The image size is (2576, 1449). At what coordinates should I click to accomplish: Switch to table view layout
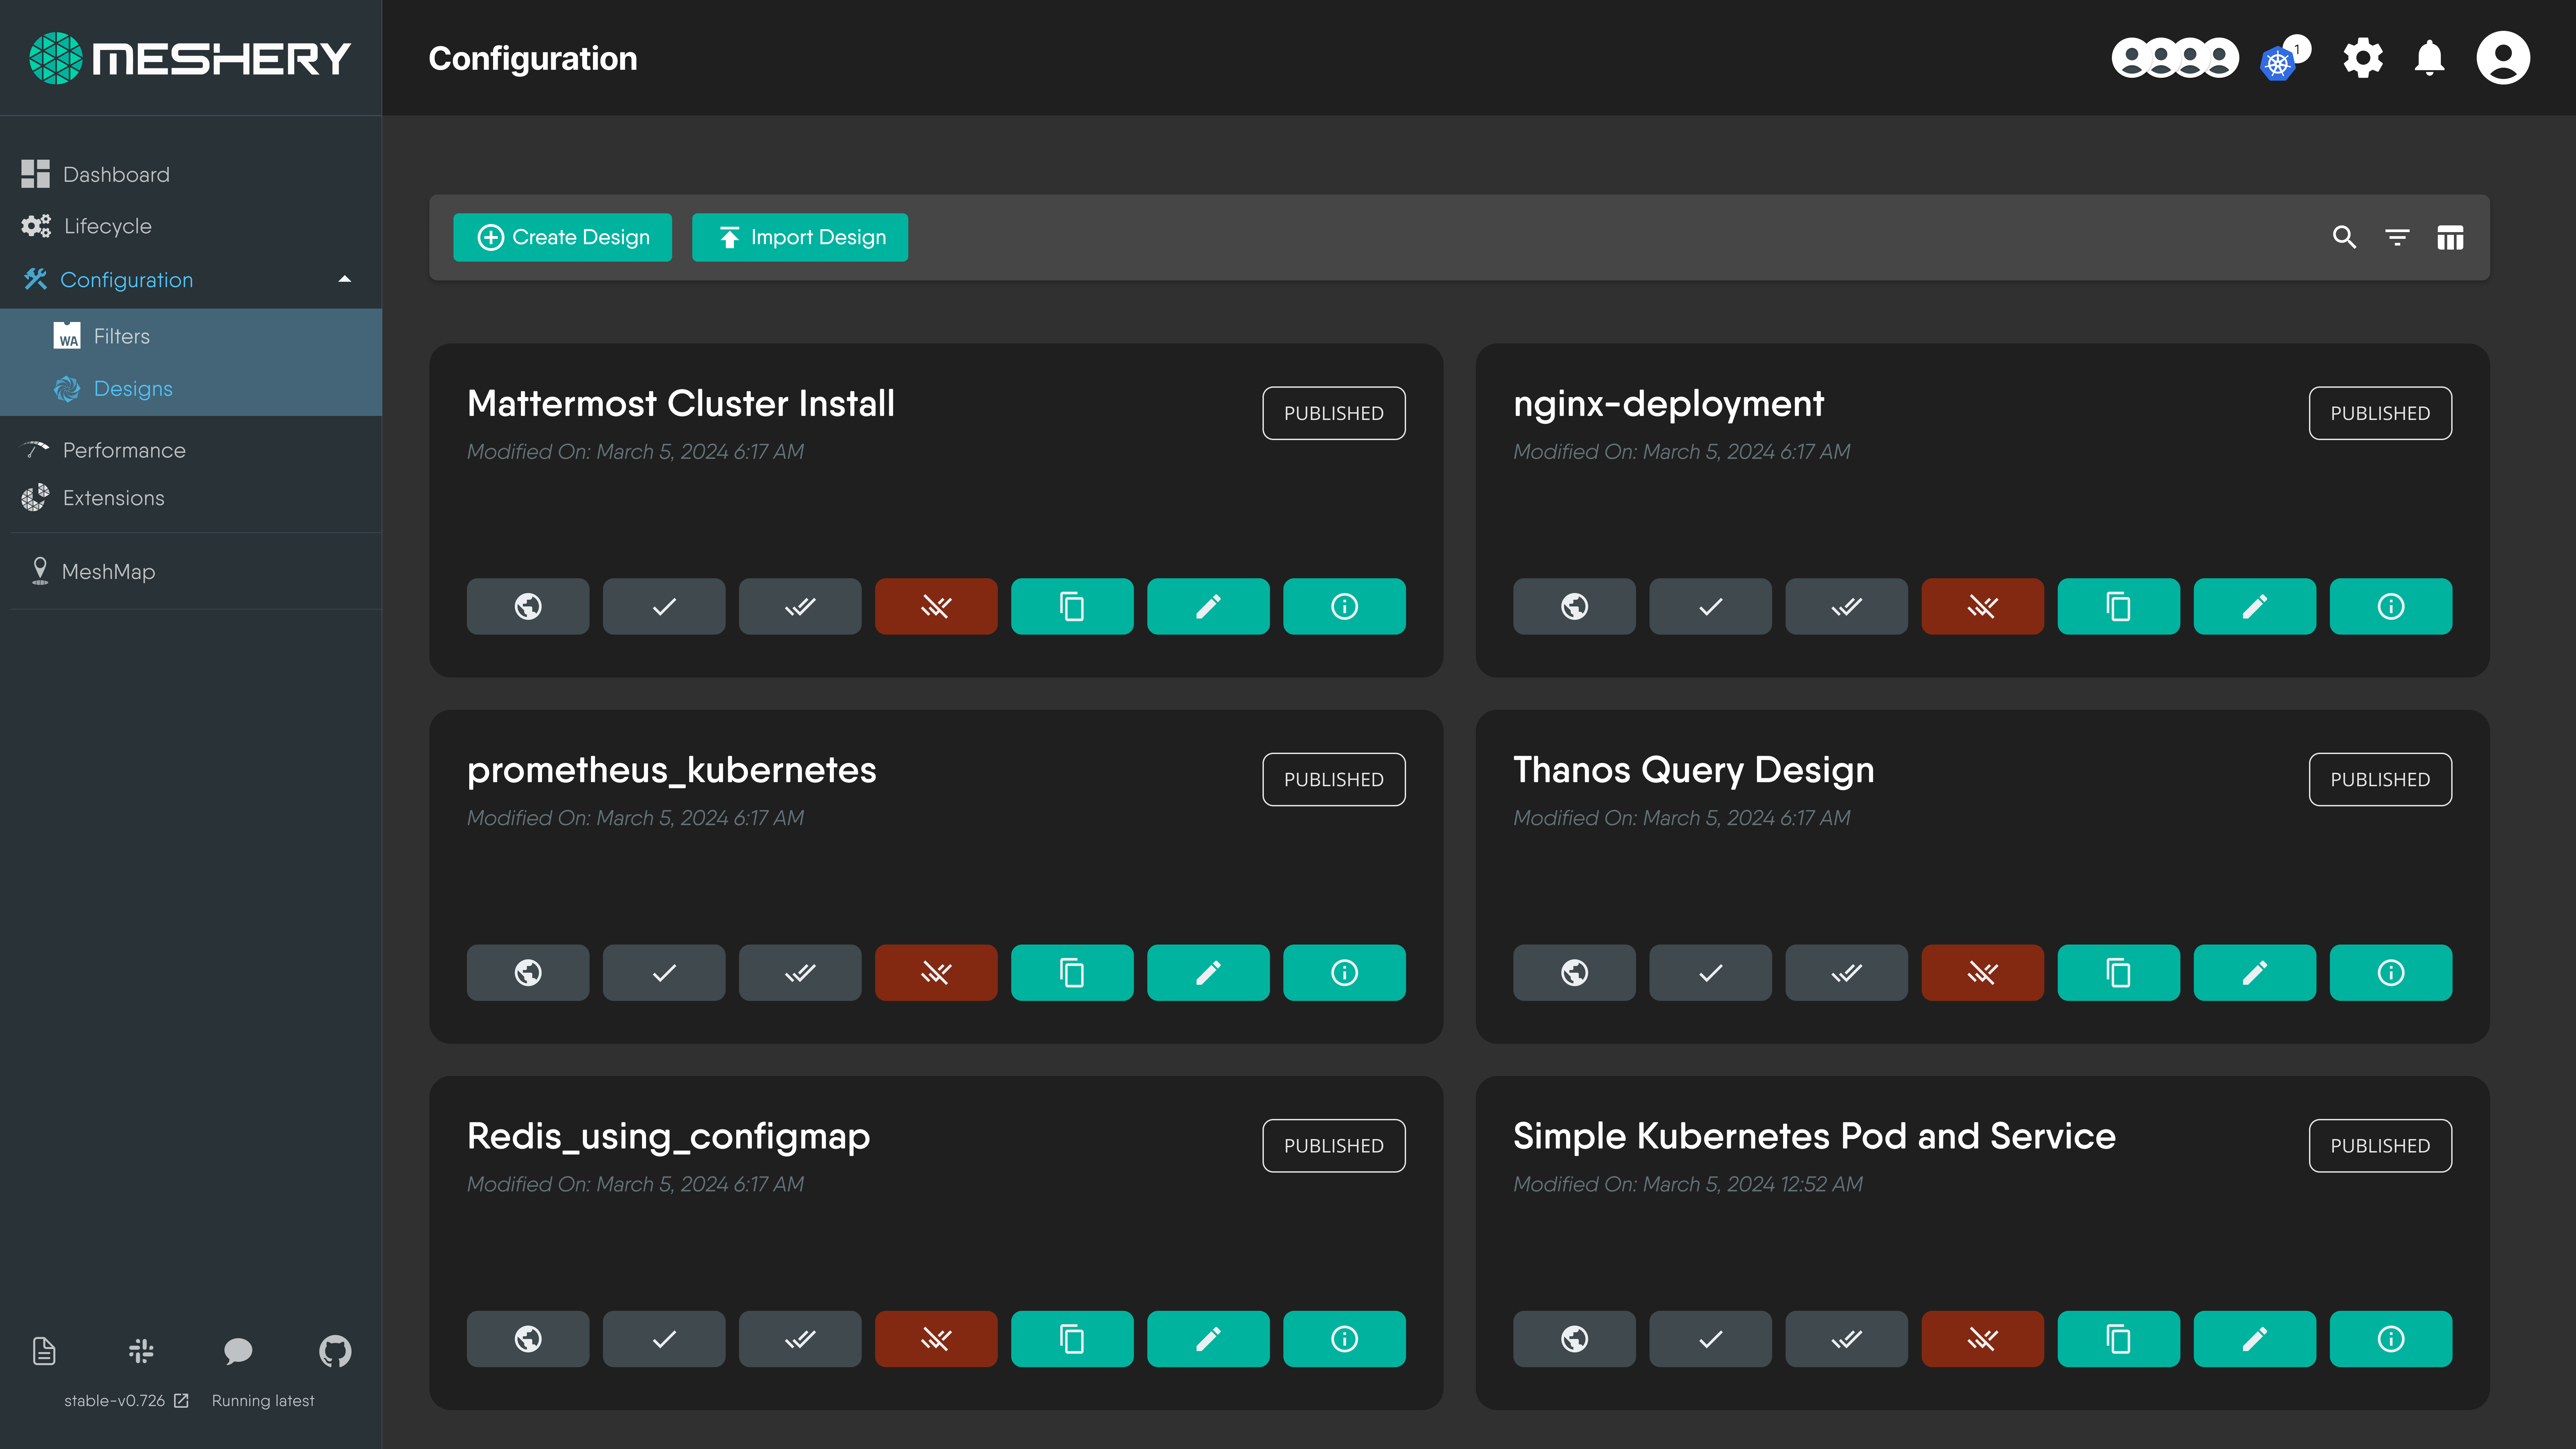(x=2450, y=237)
